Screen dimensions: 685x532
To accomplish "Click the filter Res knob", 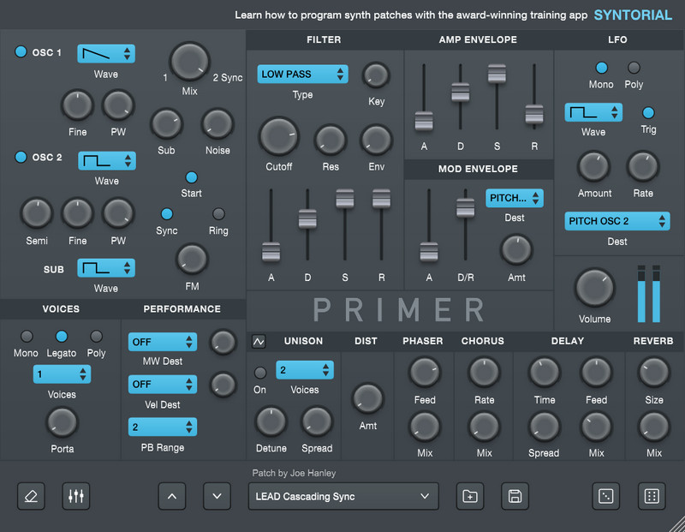I will pos(331,140).
